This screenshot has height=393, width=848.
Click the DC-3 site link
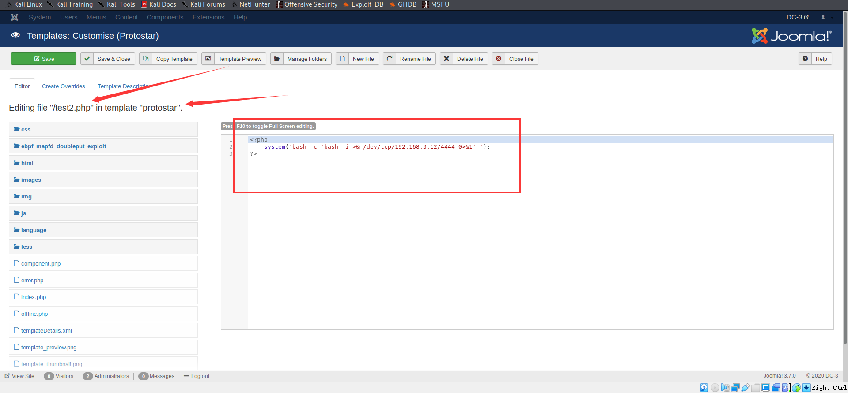[x=797, y=17]
